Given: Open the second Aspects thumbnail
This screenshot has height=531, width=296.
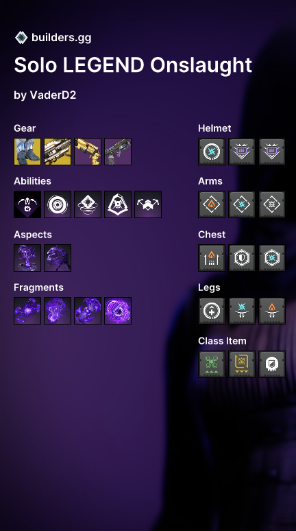Looking at the screenshot, I should [x=58, y=258].
